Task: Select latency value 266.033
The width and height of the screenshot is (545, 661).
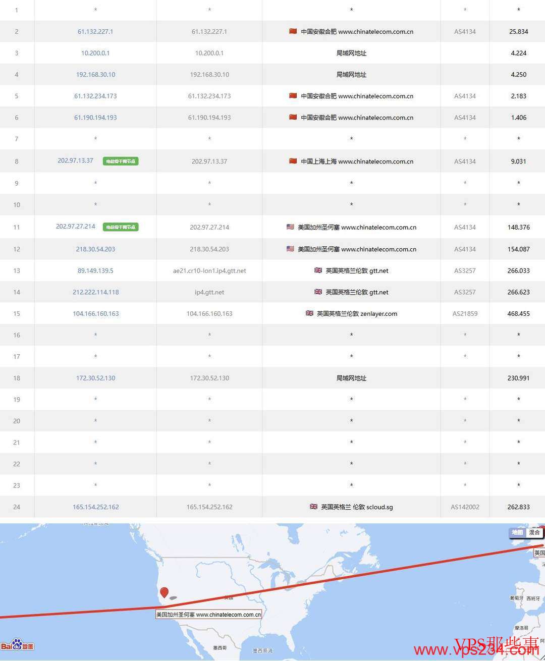Action: (x=518, y=270)
